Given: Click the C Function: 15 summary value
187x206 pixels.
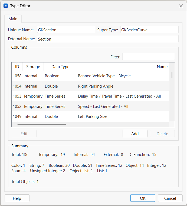Looking at the screenshot, I should (x=143, y=155).
